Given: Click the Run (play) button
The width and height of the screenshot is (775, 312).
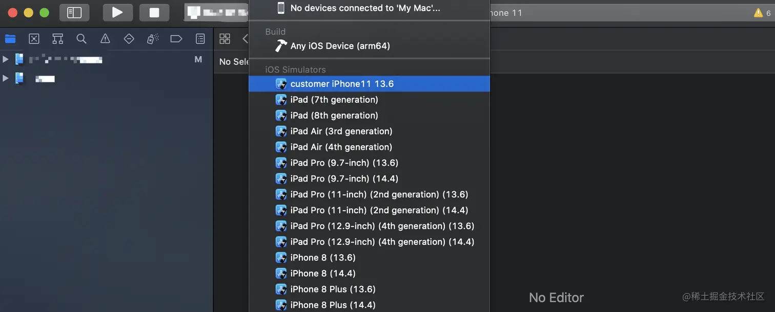Looking at the screenshot, I should coord(117,12).
